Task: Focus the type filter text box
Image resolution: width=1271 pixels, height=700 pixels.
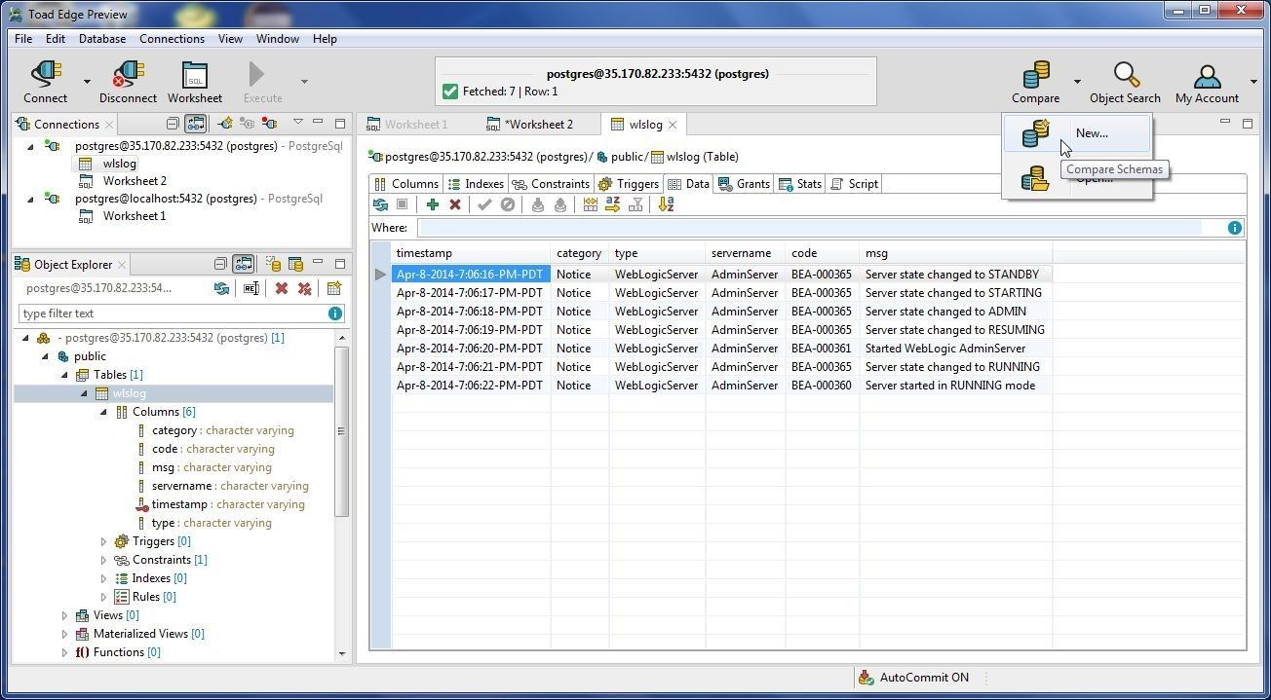Action: [x=173, y=313]
